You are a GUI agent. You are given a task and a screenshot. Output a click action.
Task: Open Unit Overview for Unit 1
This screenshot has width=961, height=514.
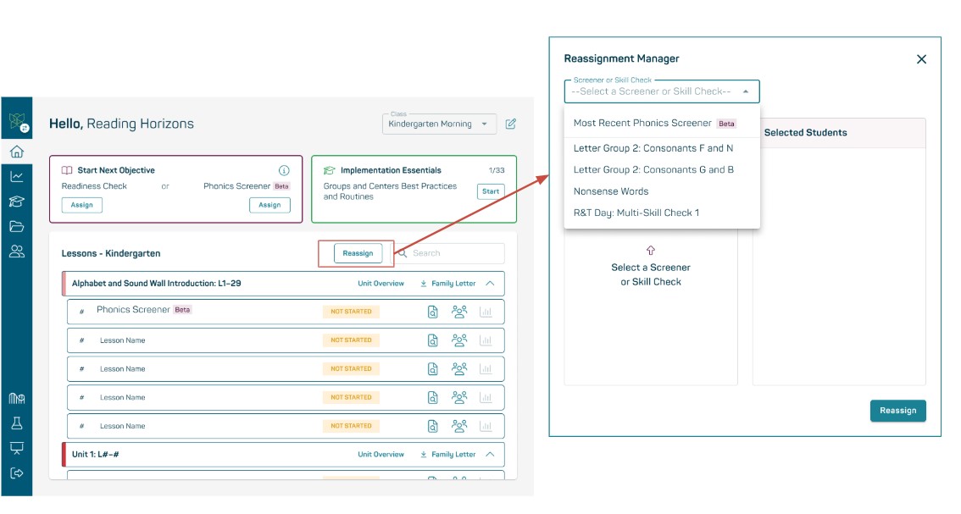pos(381,455)
